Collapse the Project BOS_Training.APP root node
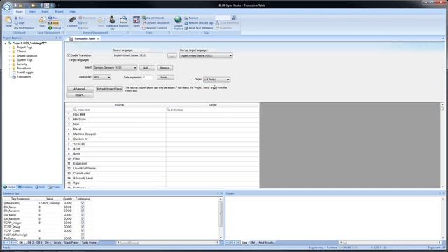 pyautogui.click(x=6, y=43)
